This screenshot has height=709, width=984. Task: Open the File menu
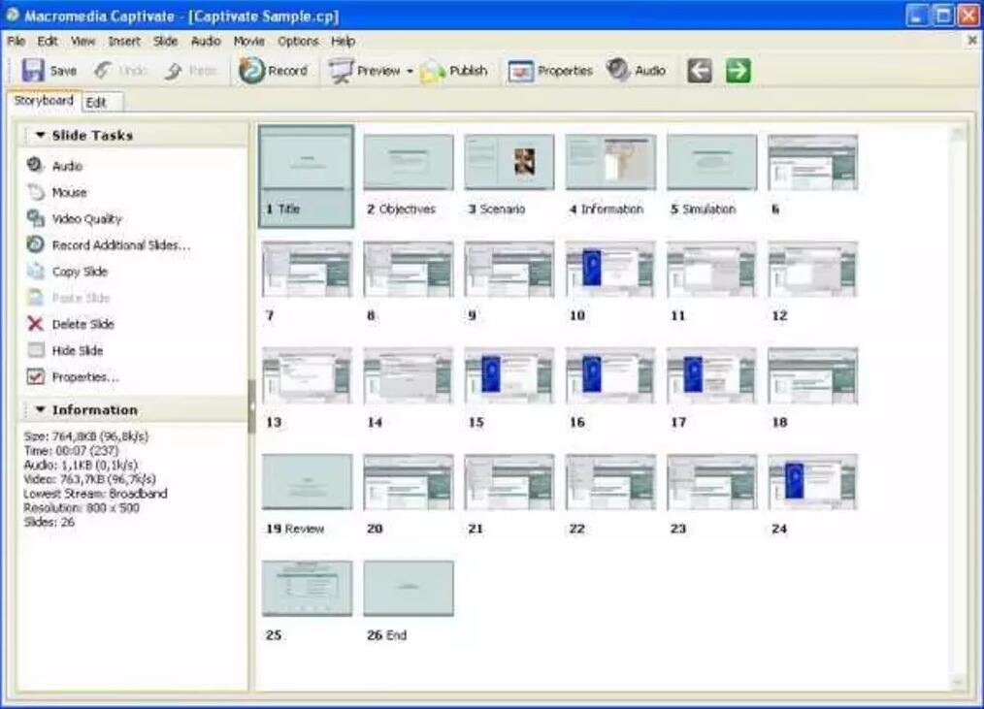tap(16, 41)
